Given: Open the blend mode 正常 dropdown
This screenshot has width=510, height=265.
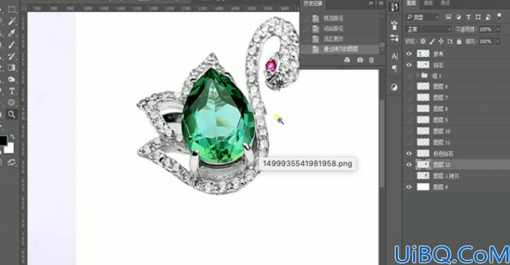Looking at the screenshot, I should [x=428, y=29].
